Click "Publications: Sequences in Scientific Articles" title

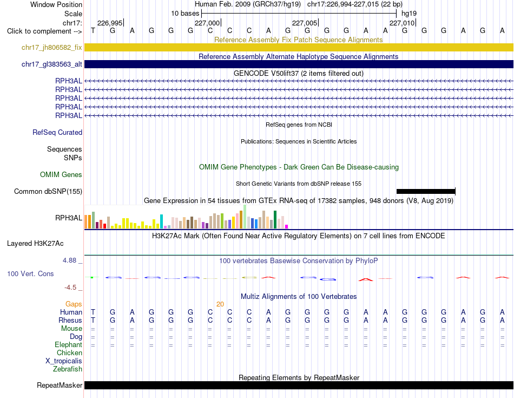point(299,141)
